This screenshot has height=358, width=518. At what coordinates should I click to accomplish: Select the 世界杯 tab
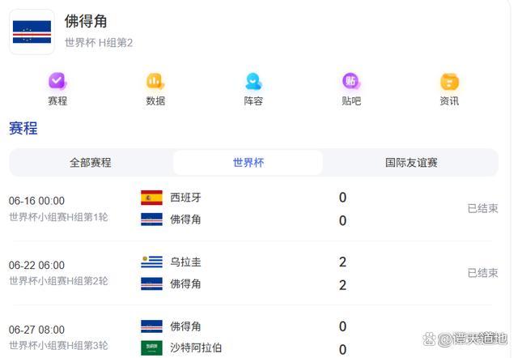[248, 163]
